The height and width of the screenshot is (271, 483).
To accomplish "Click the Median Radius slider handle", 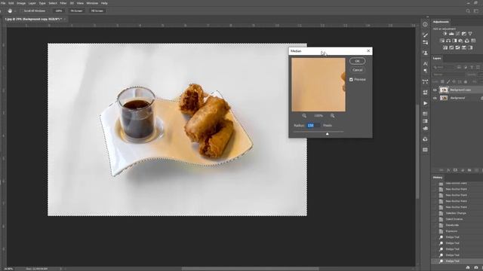I will click(327, 134).
